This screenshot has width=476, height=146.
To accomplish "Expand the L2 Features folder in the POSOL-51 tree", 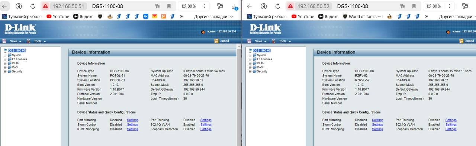I will click(x=5, y=59).
